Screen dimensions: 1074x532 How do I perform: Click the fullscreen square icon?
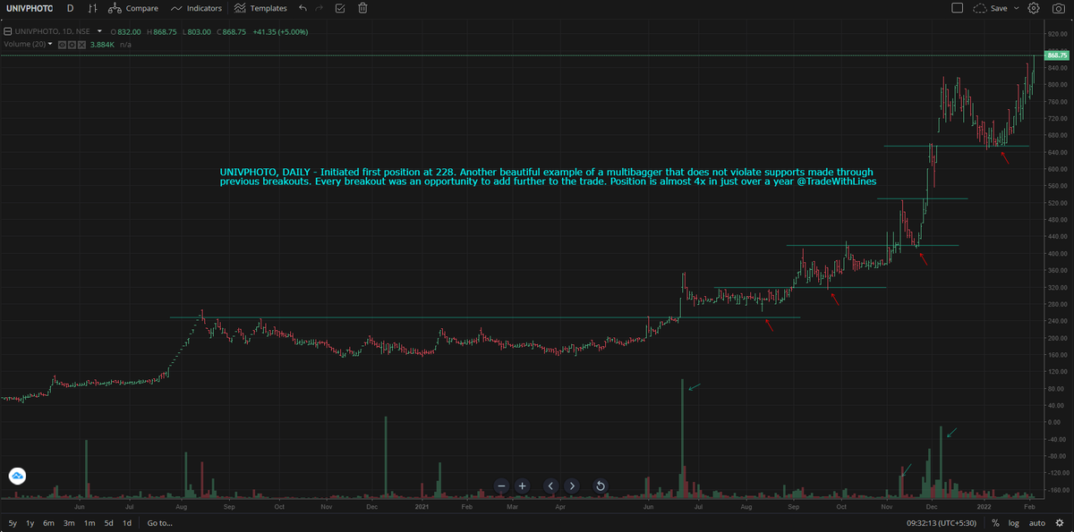tap(957, 8)
